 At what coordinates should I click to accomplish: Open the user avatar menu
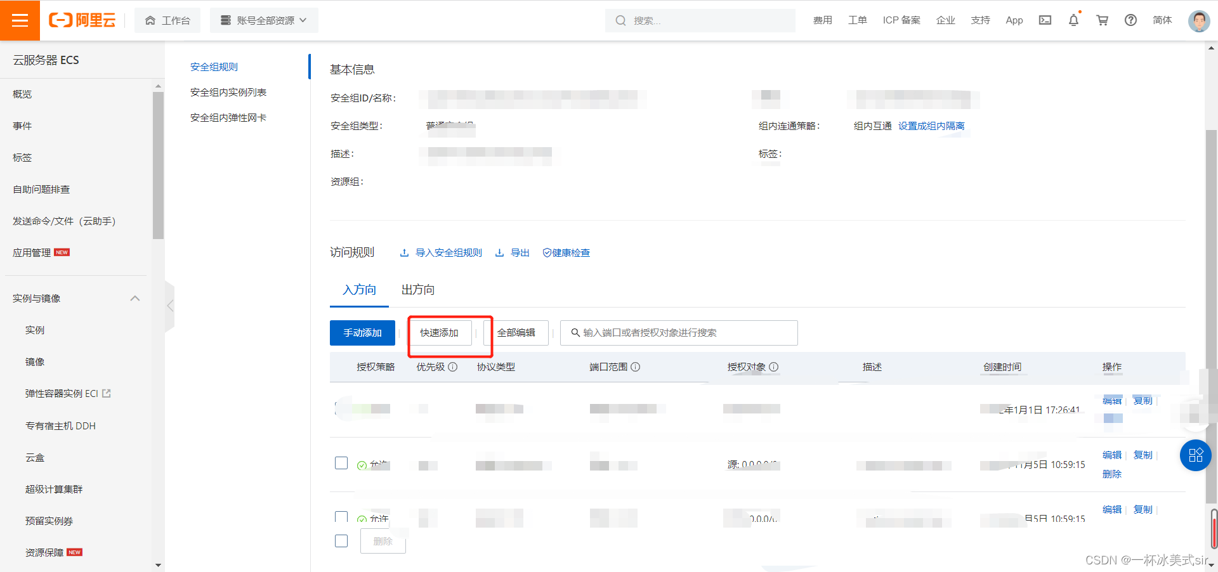1198,21
